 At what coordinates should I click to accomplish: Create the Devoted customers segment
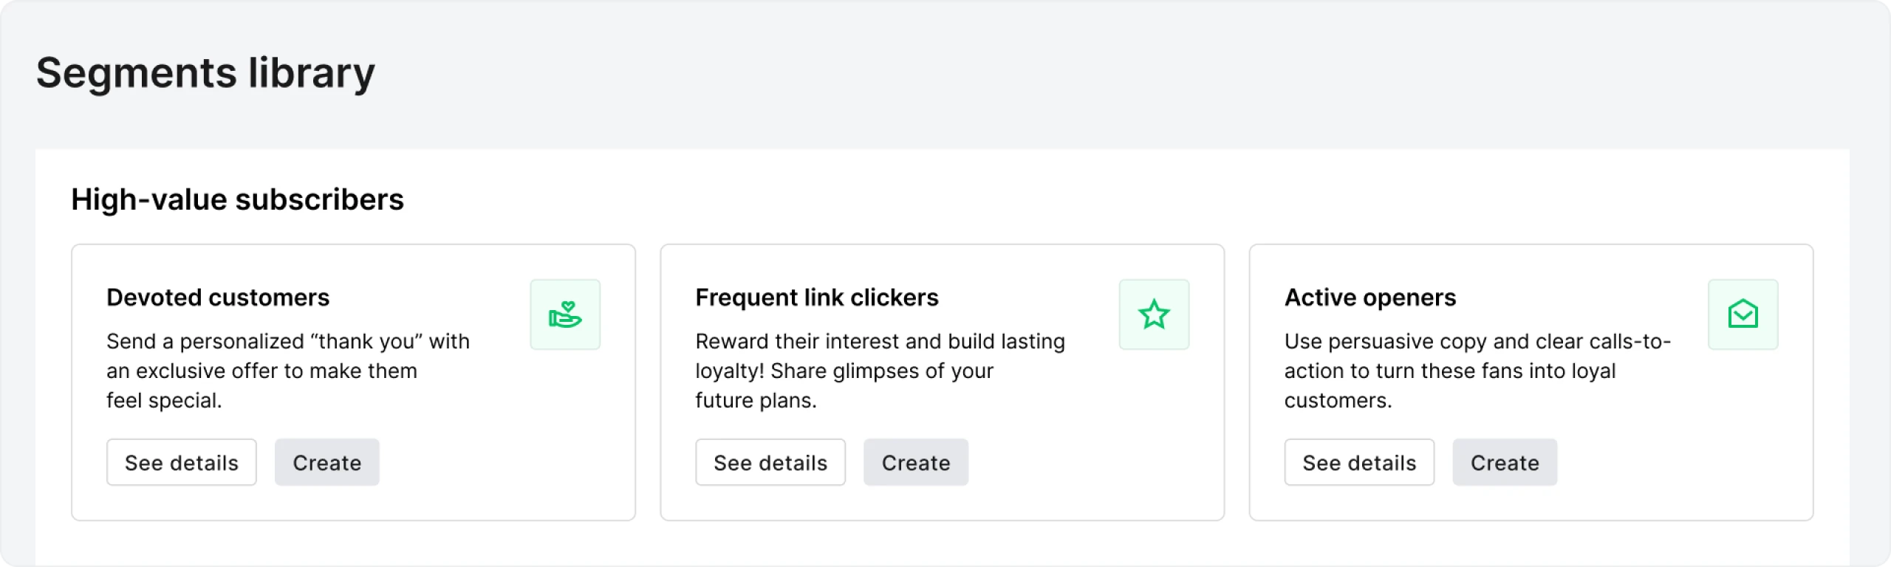coord(327,463)
